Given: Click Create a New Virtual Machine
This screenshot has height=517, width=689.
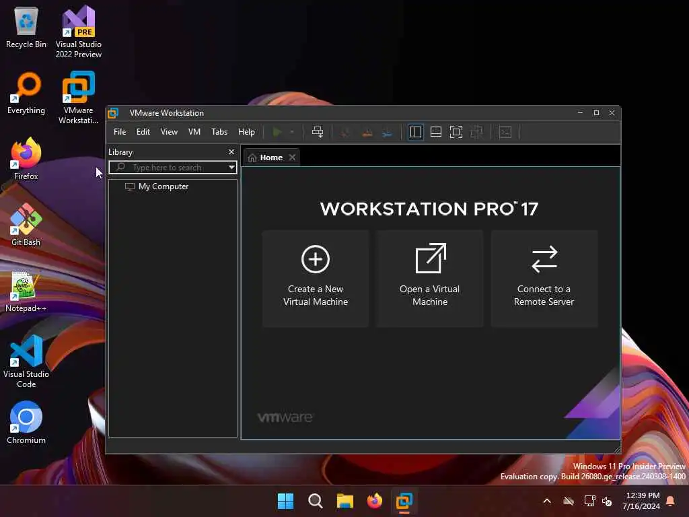Looking at the screenshot, I should point(316,279).
